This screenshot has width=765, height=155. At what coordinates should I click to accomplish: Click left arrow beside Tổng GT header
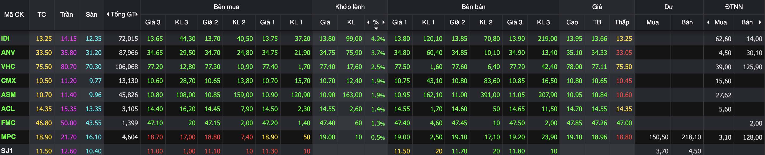[108, 14]
